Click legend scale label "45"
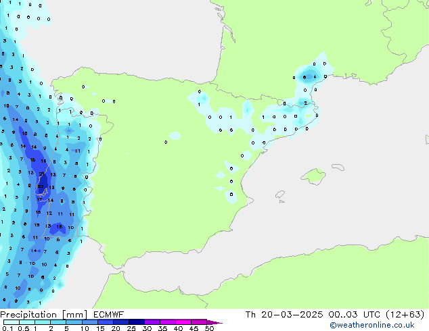The image size is (429, 331). (194, 328)
